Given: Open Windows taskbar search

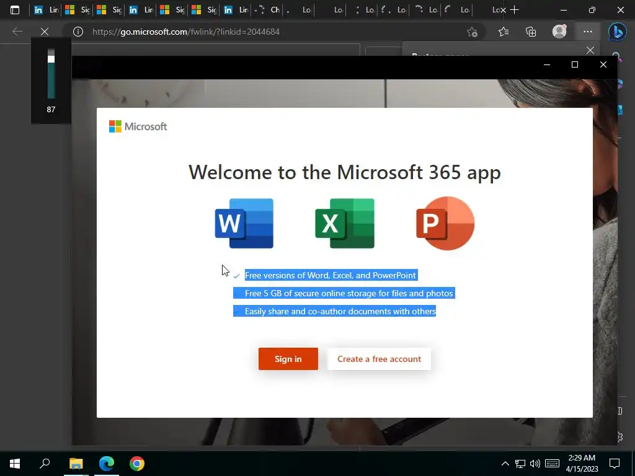Looking at the screenshot, I should click(45, 464).
